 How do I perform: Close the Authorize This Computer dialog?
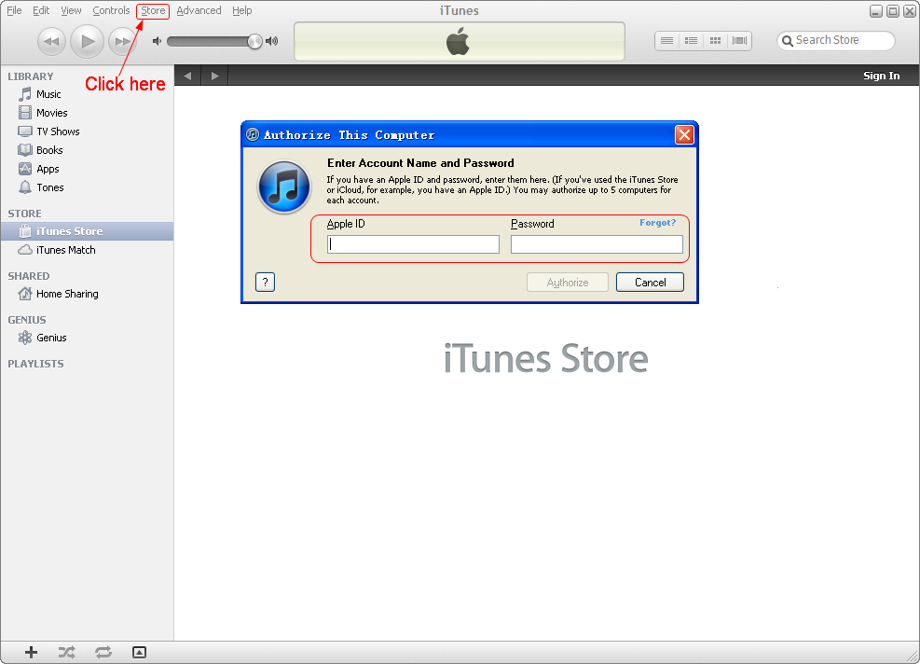pos(684,135)
